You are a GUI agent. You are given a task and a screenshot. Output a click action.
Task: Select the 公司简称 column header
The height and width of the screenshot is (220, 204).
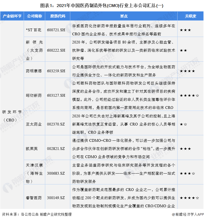[x=35, y=16]
